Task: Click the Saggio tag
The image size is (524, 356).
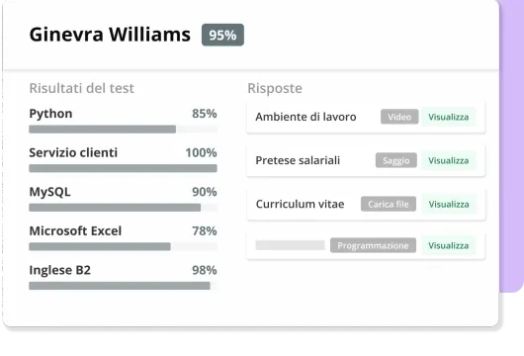Action: 396,160
